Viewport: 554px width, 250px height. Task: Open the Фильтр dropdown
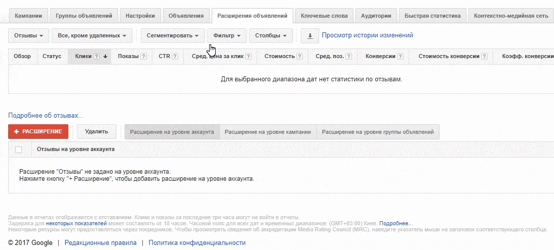pos(227,36)
